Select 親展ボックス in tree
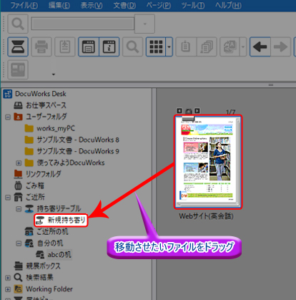Image resolution: width=296 pixels, height=300 pixels. click(43, 266)
